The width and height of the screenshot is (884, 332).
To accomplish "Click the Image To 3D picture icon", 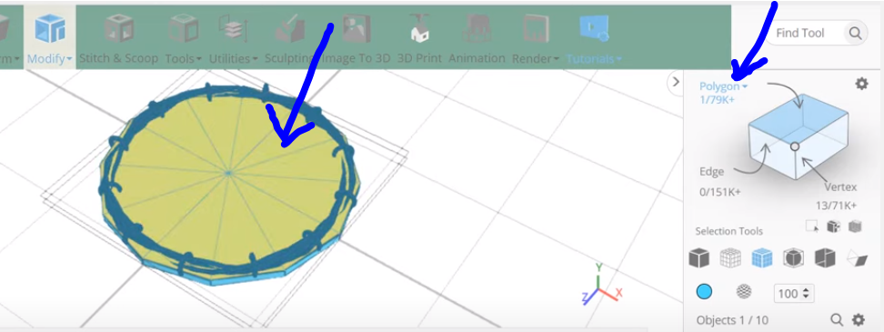I will click(x=357, y=28).
